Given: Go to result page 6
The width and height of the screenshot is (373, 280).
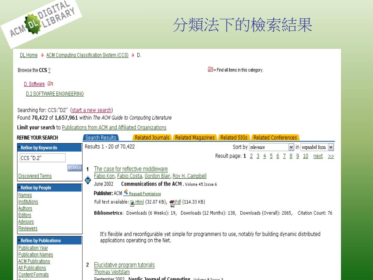Looking at the screenshot, I should [x=278, y=156].
